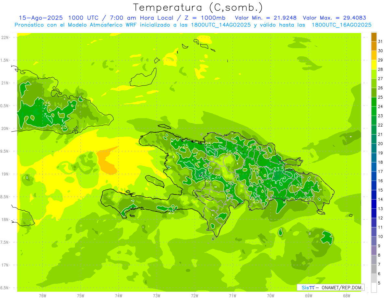Click the '70W' longitude axis label
This screenshot has width=389, height=300.
click(x=270, y=296)
